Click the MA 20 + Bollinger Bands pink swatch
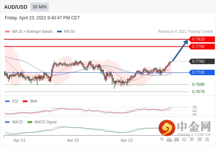This screenshot has width=216, height=146. [7, 32]
